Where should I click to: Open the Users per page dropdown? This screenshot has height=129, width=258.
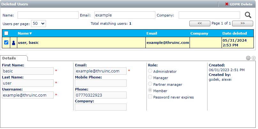click(x=39, y=24)
